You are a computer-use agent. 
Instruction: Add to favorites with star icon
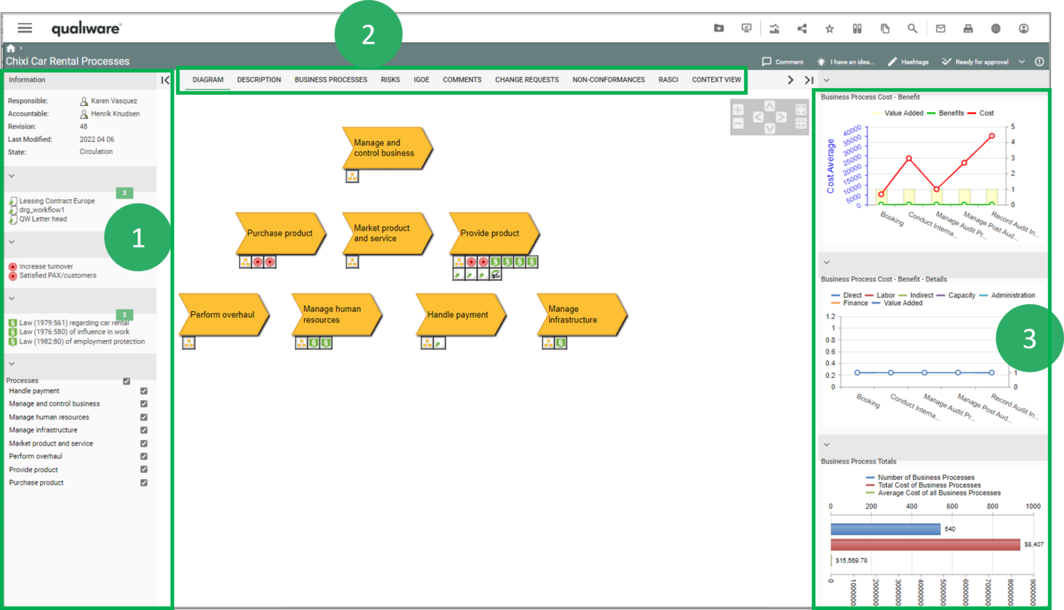829,28
